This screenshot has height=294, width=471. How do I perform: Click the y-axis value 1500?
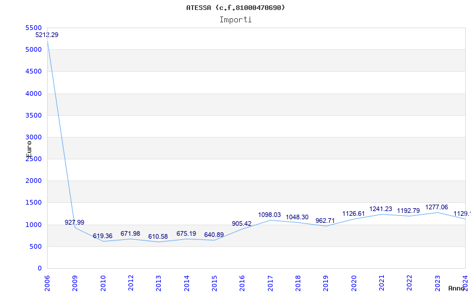pyautogui.click(x=34, y=202)
